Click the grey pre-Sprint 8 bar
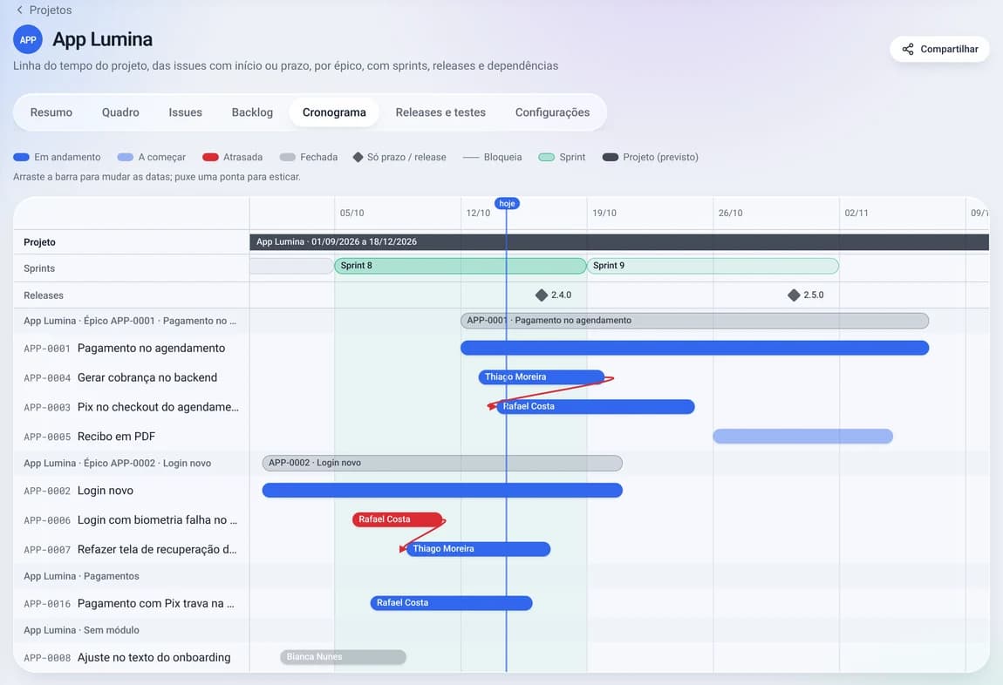Screen dimensions: 1003x685 tap(291, 266)
